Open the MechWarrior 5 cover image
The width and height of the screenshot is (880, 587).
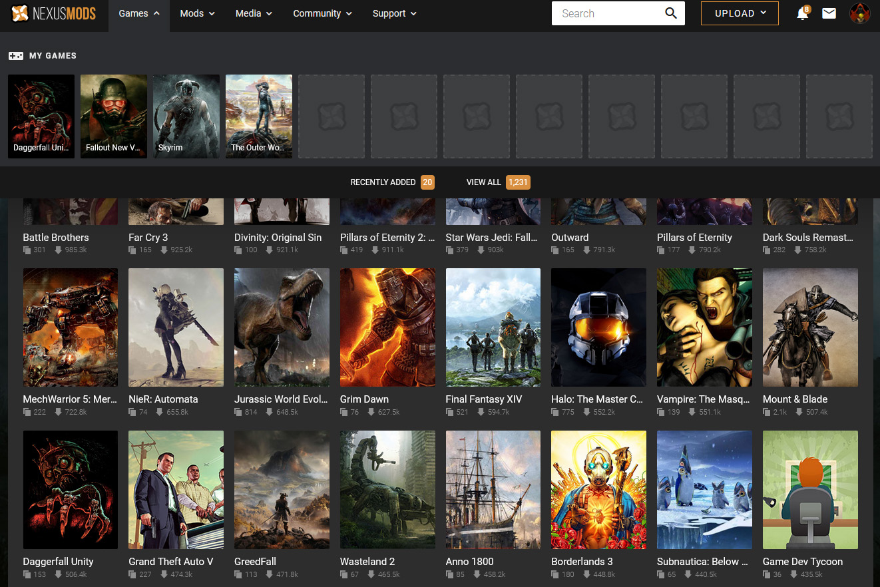point(71,327)
